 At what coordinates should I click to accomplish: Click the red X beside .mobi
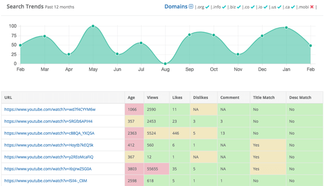312,7
